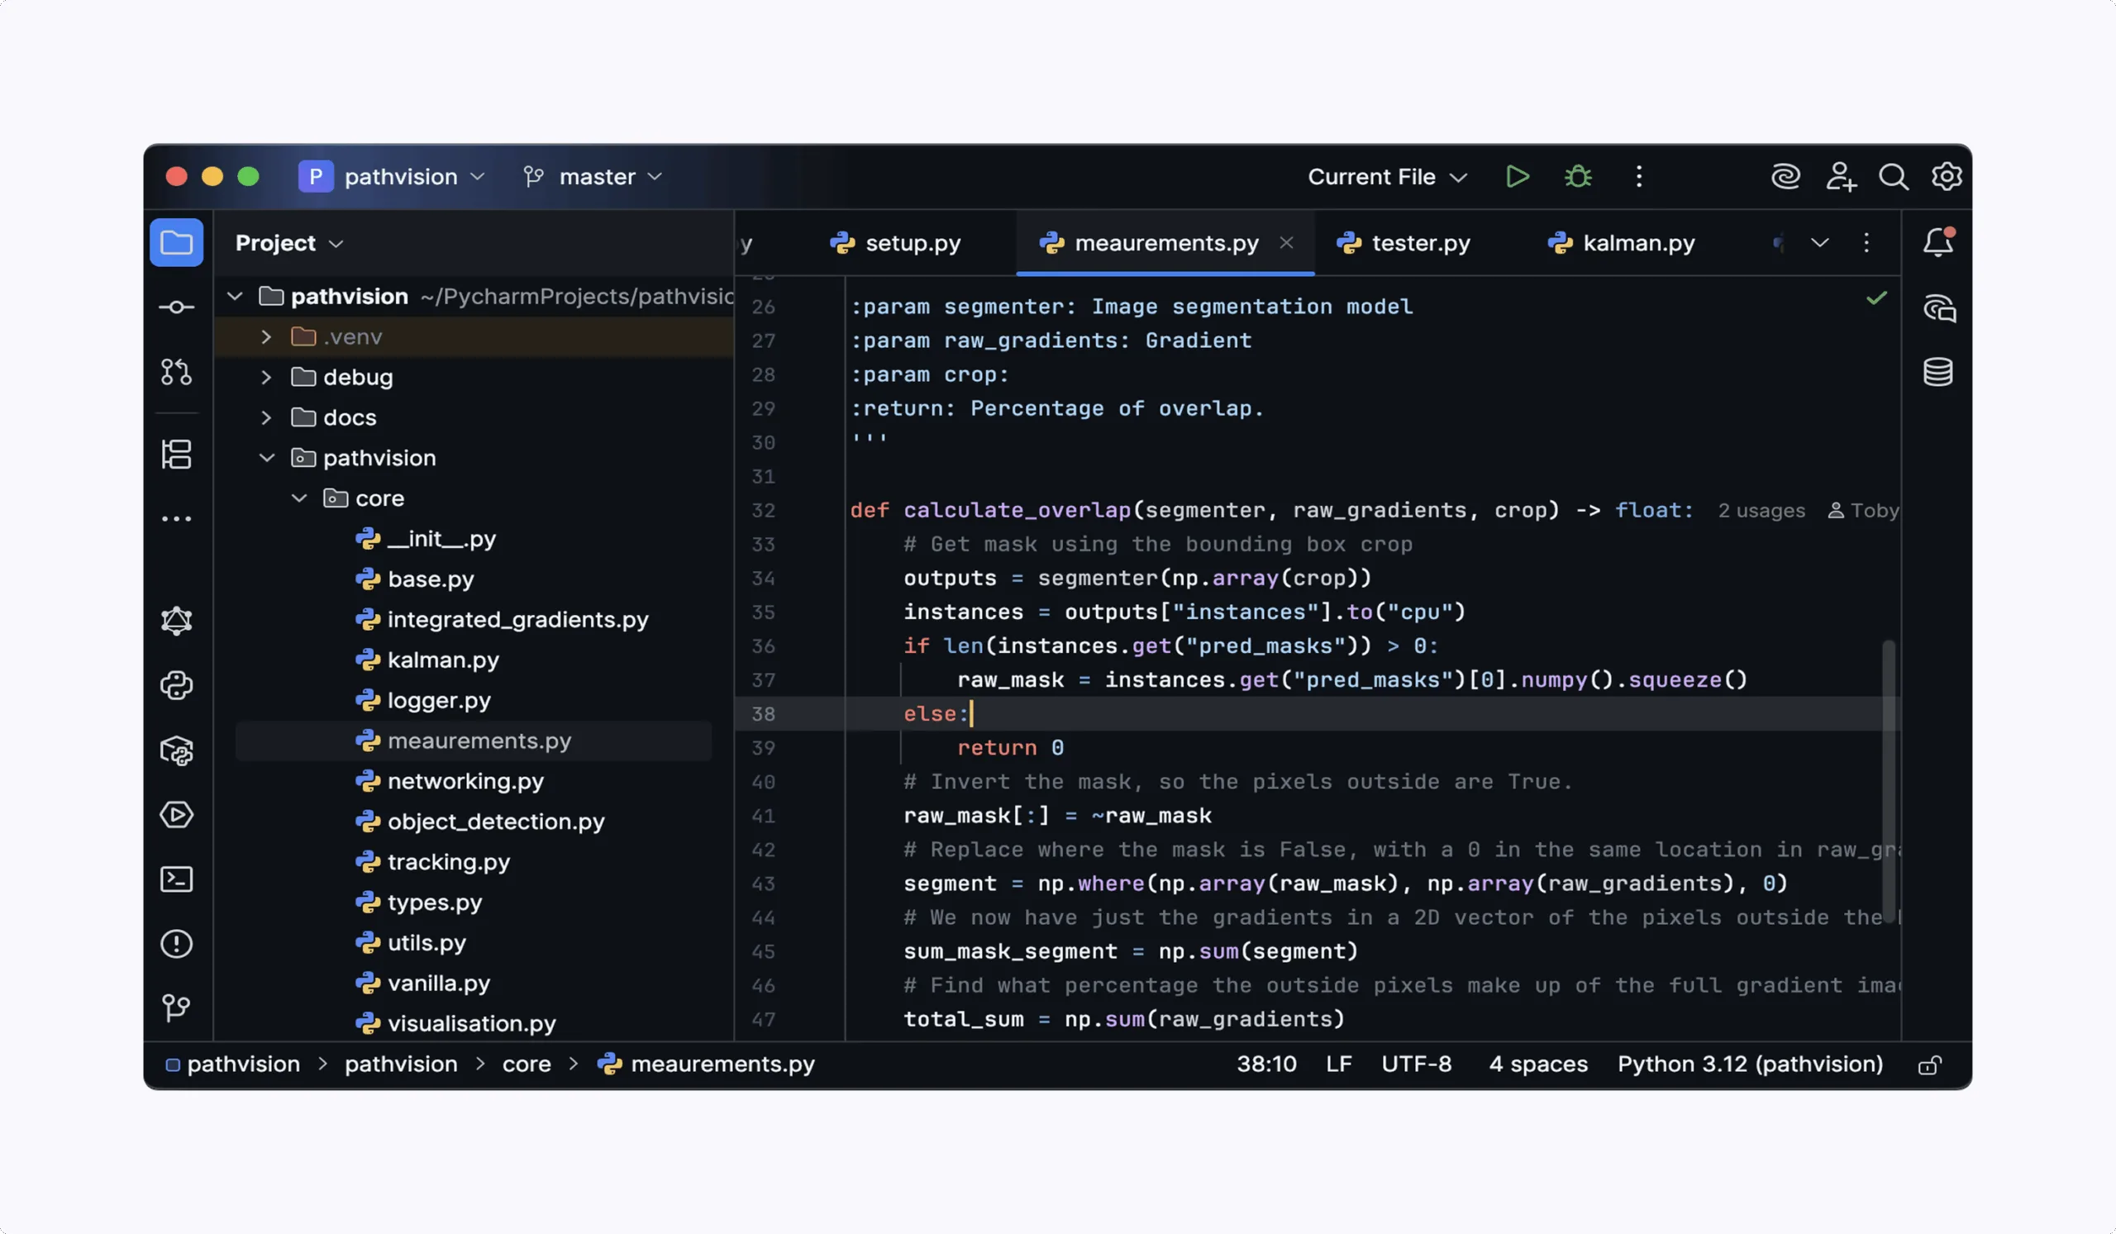
Task: Open the Terminal tool window
Action: tap(176, 879)
